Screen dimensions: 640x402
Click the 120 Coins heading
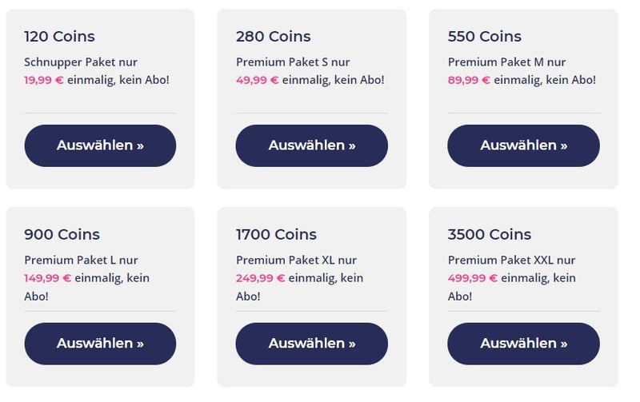click(59, 36)
